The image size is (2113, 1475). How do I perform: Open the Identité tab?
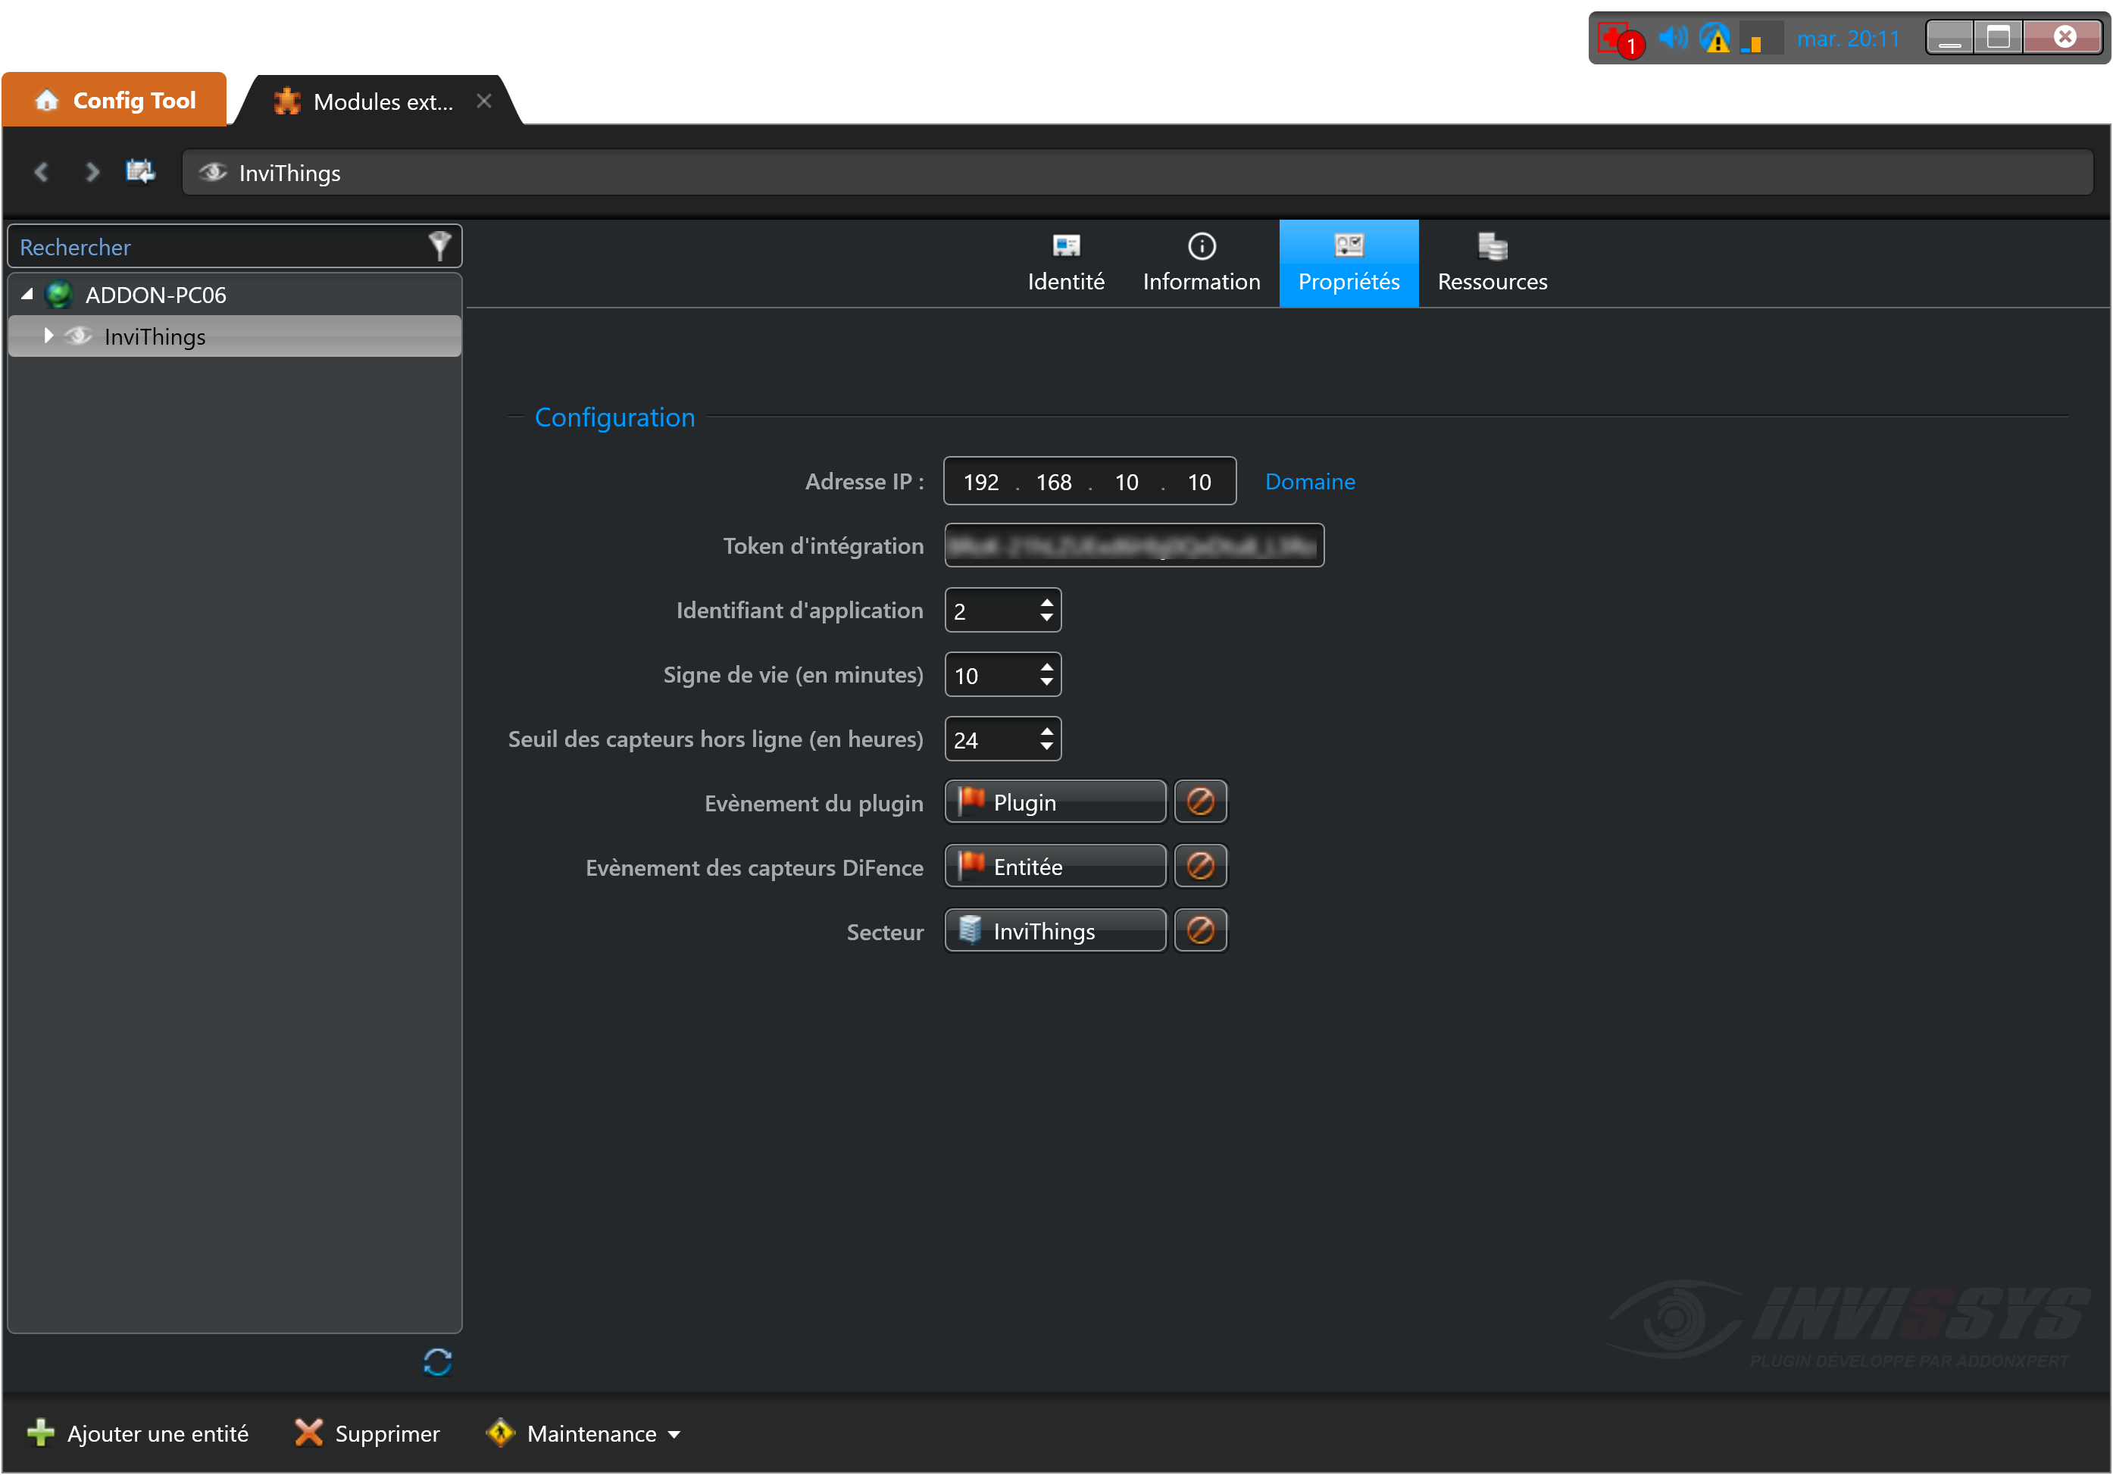point(1066,263)
